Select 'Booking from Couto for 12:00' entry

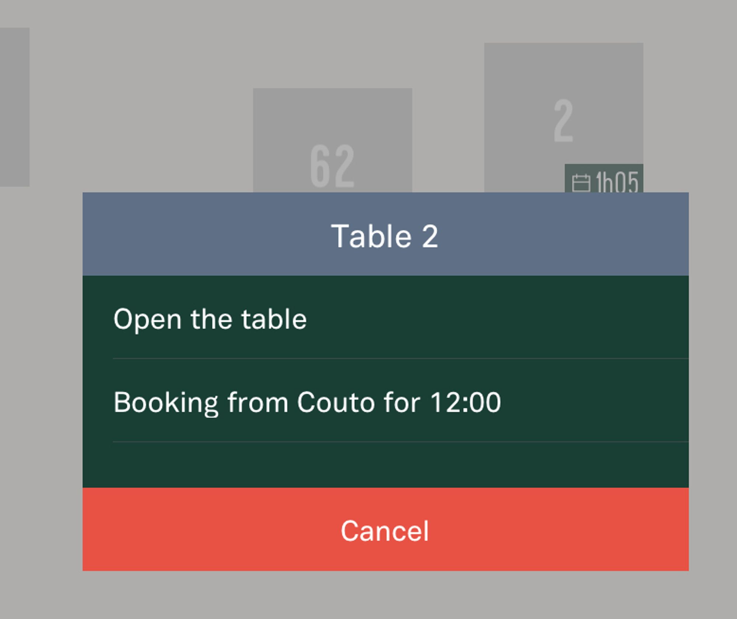[307, 402]
